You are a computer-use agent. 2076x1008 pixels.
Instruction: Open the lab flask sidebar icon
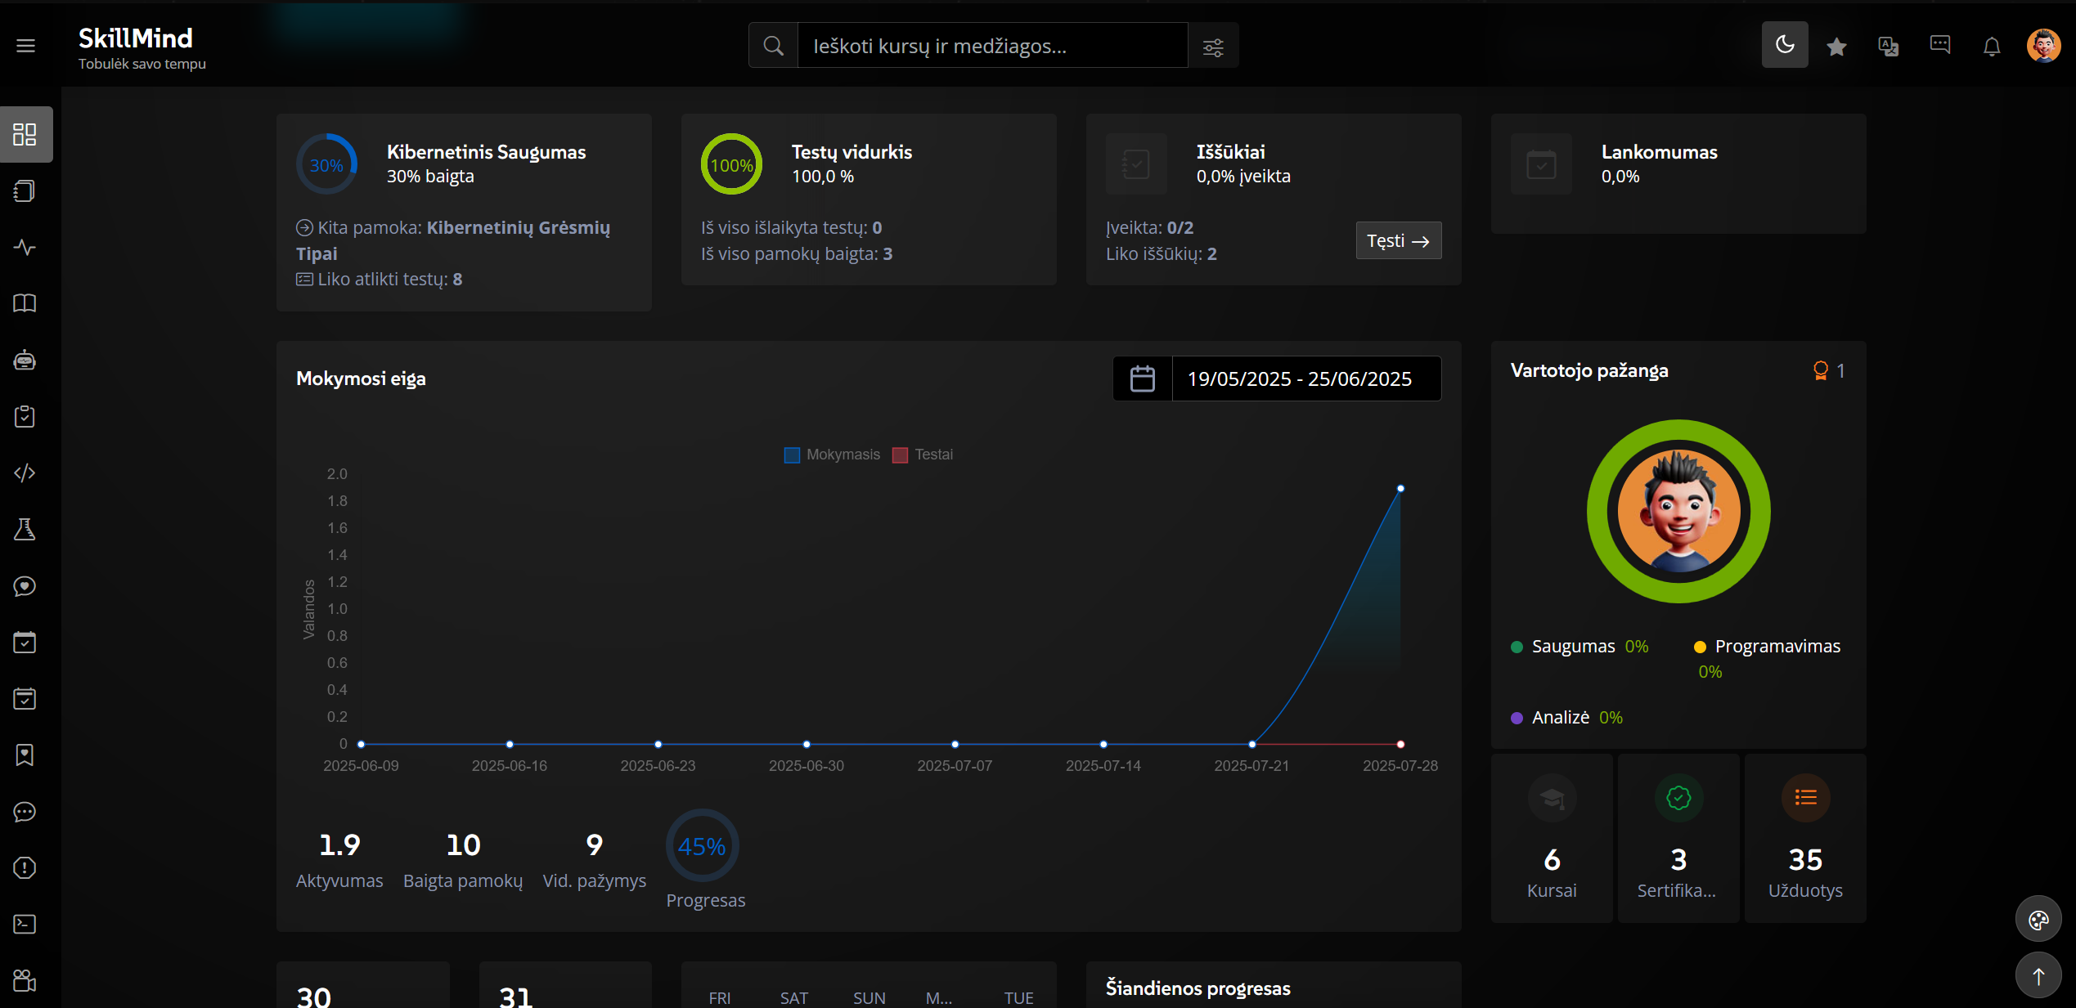(25, 529)
